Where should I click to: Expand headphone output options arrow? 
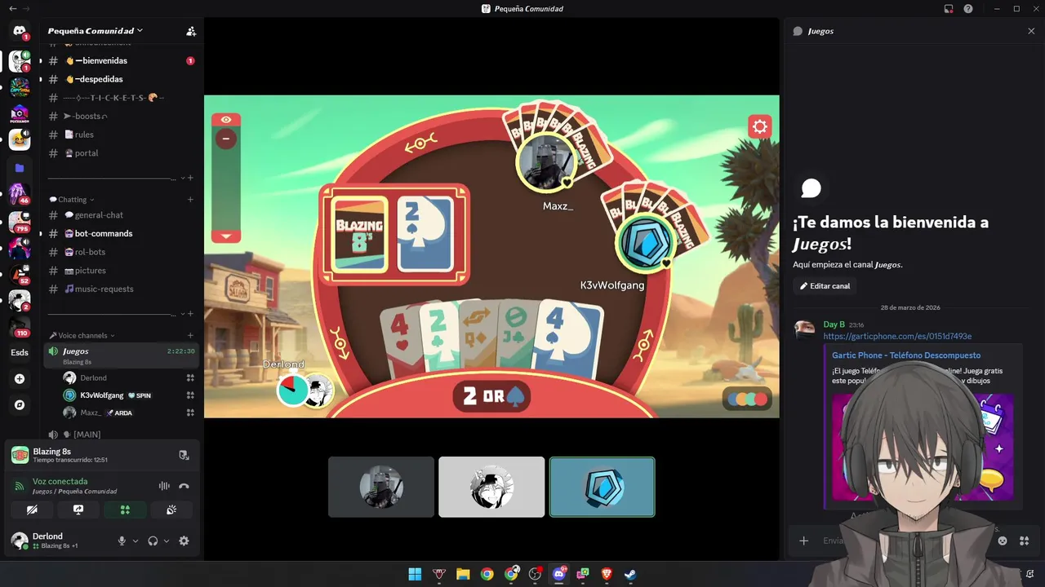click(x=167, y=541)
